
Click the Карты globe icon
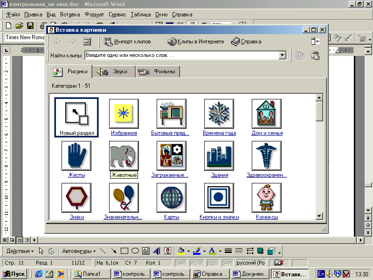tap(172, 197)
